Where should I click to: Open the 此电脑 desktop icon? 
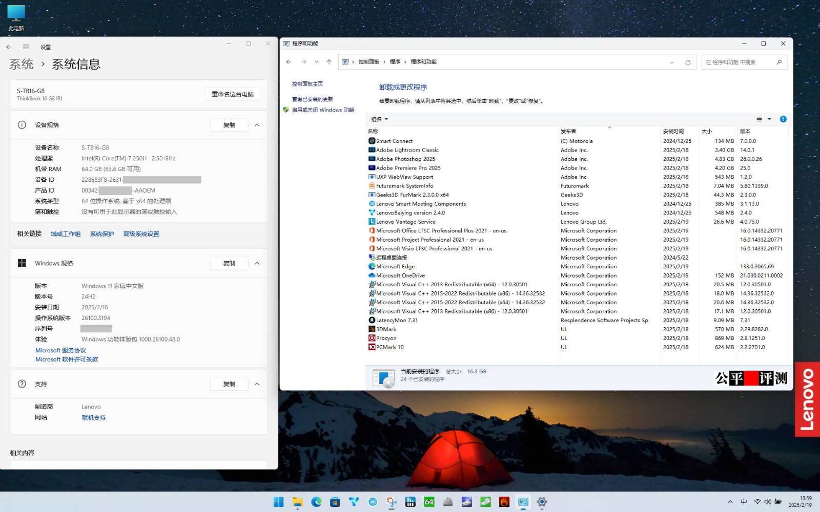[x=16, y=18]
